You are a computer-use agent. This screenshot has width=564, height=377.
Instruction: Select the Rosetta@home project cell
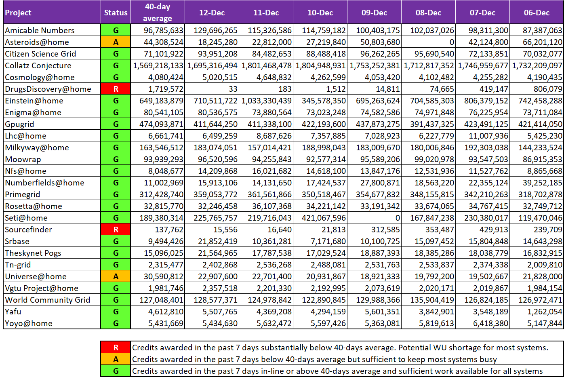point(52,206)
